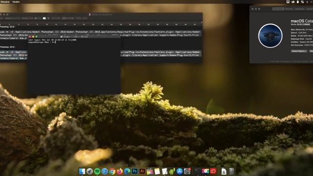
Task: Switch to the second tab in About This Mac
Action: pyautogui.click(x=289, y=9)
